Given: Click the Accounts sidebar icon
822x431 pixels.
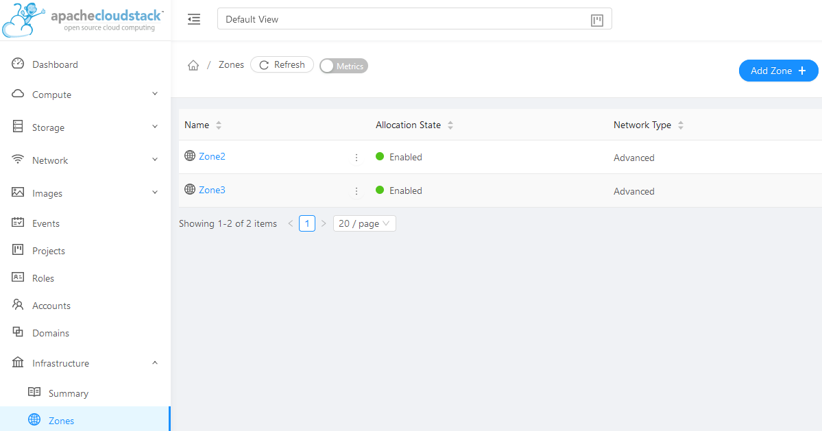Looking at the screenshot, I should tap(17, 305).
